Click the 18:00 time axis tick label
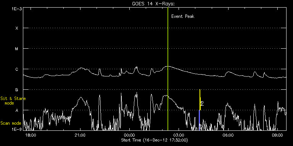 click(31, 135)
